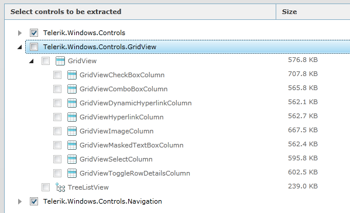Click the 602.5 KB size value
Screen dimensions: 350x213
[303, 173]
